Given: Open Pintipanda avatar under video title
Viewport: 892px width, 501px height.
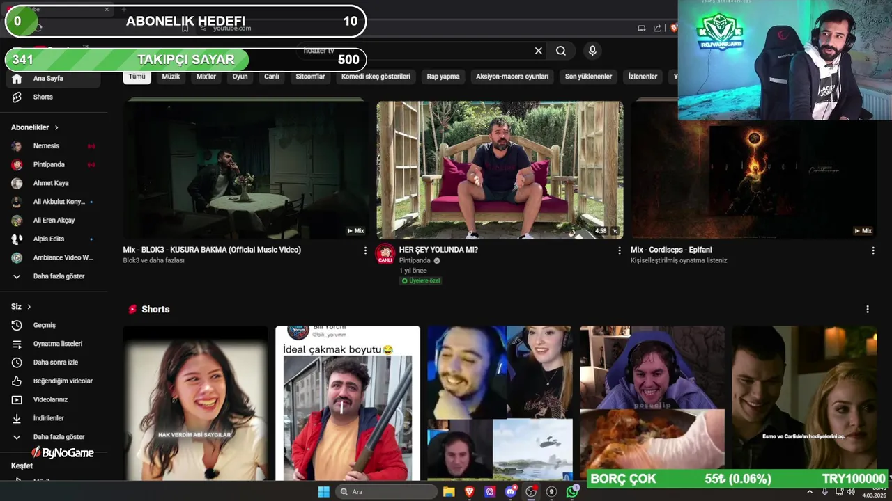Looking at the screenshot, I should (x=385, y=253).
